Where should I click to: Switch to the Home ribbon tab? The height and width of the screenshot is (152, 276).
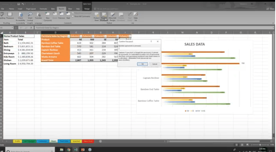[11, 9]
